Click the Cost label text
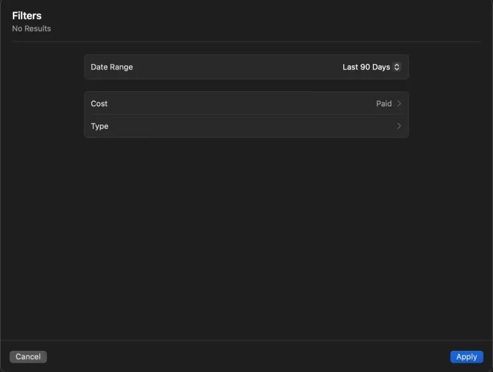493x372 pixels. point(99,104)
